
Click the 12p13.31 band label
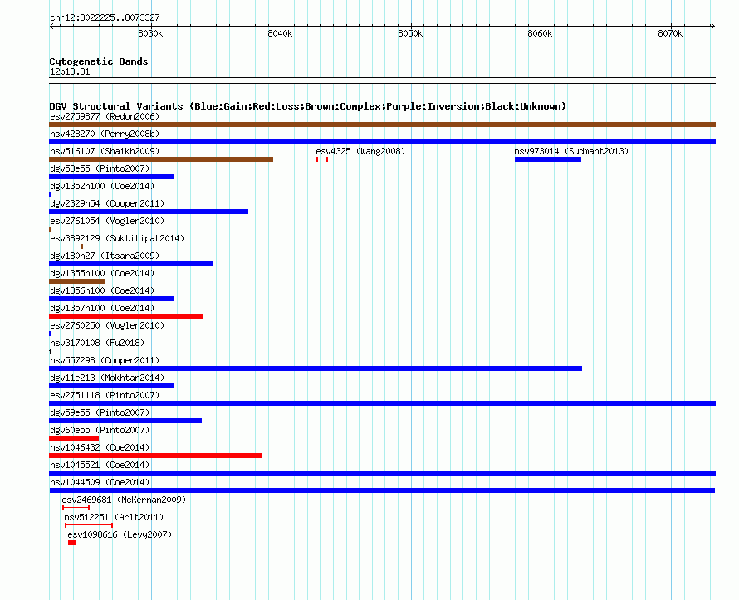tap(70, 71)
